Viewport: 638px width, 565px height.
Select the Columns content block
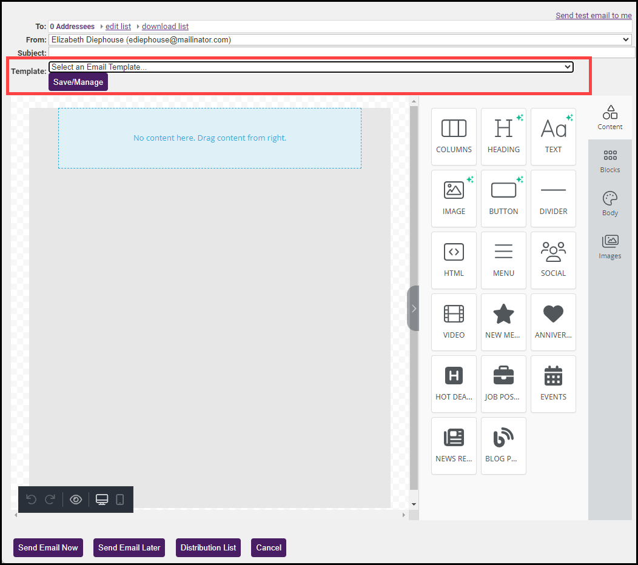click(x=454, y=136)
